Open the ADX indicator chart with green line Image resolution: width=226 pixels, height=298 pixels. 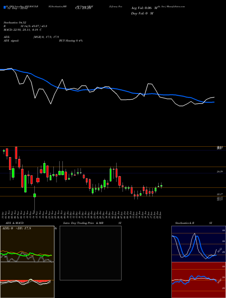tap(27, 244)
